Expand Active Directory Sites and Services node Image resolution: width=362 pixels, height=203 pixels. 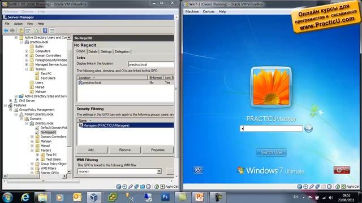tap(16, 96)
